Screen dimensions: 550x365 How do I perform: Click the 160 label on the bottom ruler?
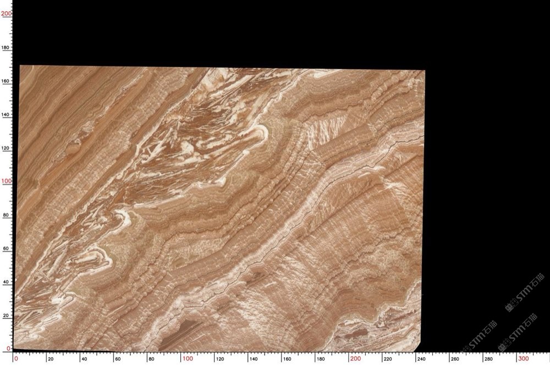[x=287, y=359]
